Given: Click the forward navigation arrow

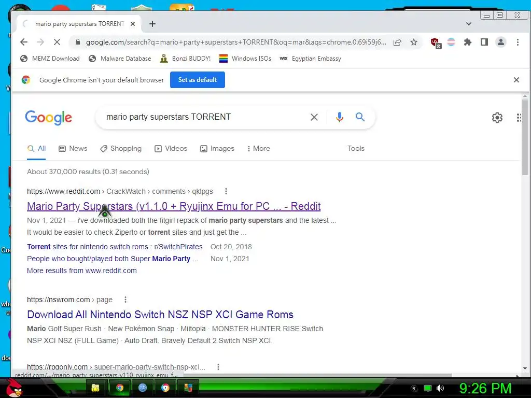Looking at the screenshot, I should pos(40,42).
